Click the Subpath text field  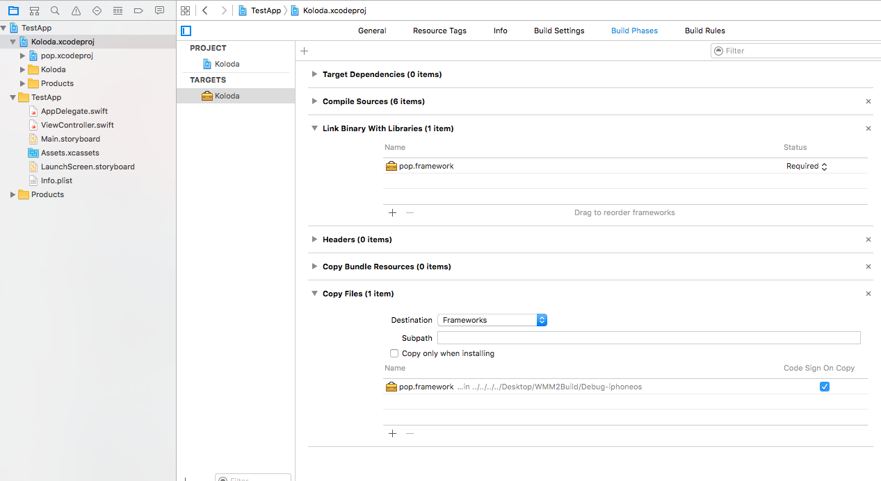649,338
